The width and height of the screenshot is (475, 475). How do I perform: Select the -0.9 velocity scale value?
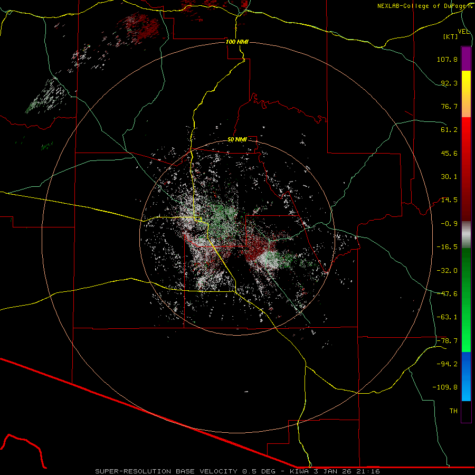pyautogui.click(x=449, y=224)
